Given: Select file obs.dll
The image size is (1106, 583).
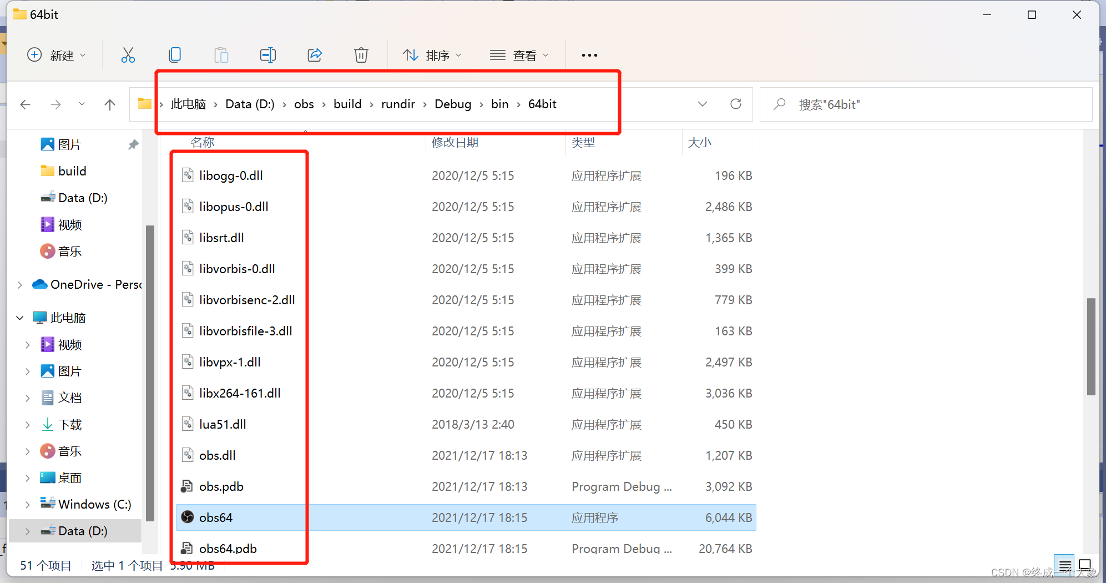Looking at the screenshot, I should tap(217, 455).
